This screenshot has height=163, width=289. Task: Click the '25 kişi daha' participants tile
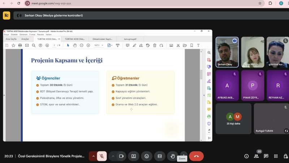click(233, 118)
